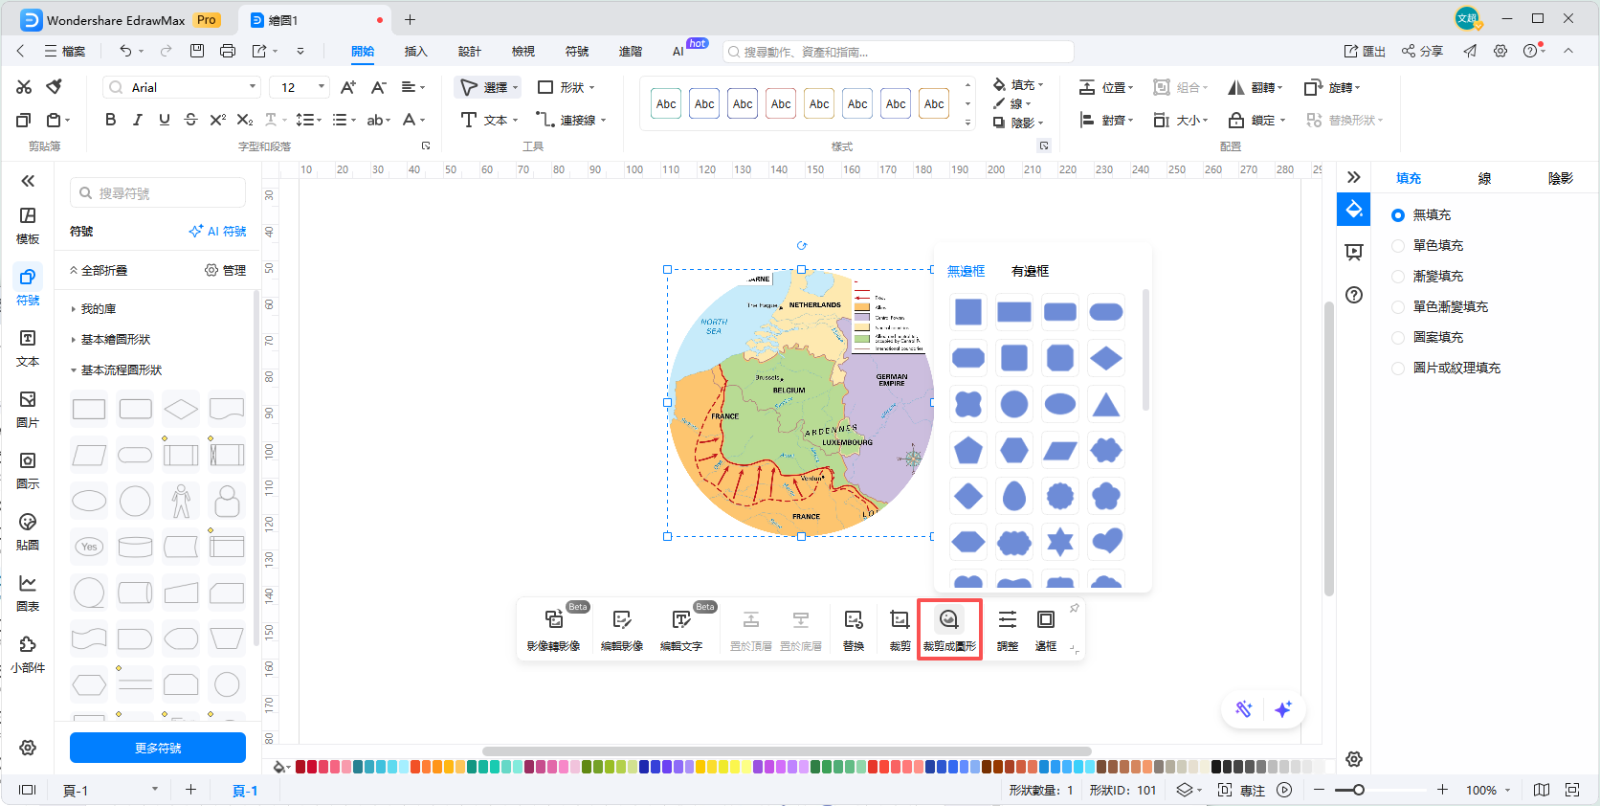Select 單色填充 solid fill option

(x=1398, y=246)
